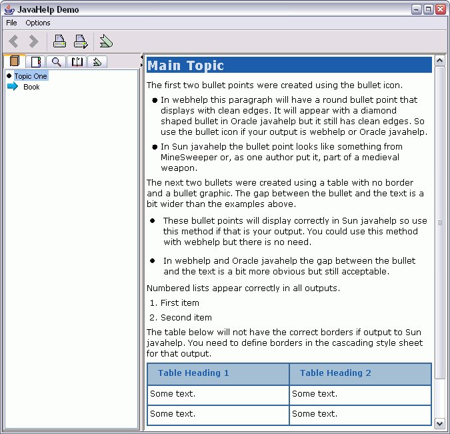The image size is (450, 434).
Task: Click the vertical scrollbar thumb
Action: pyautogui.click(x=440, y=222)
